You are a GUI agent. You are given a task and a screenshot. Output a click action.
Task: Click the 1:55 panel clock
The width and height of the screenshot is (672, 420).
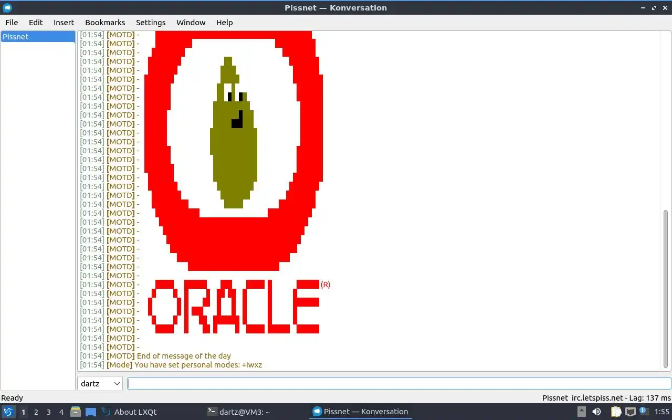(x=662, y=412)
